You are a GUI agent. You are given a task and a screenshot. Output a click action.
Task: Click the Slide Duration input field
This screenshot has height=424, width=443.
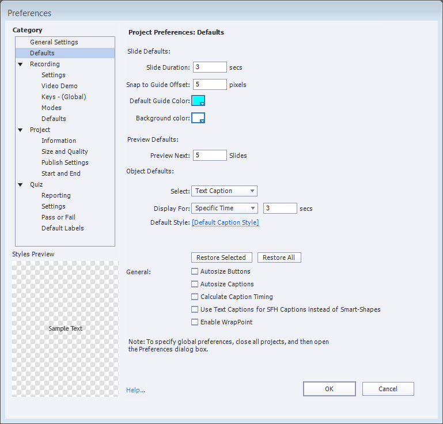pyautogui.click(x=210, y=67)
